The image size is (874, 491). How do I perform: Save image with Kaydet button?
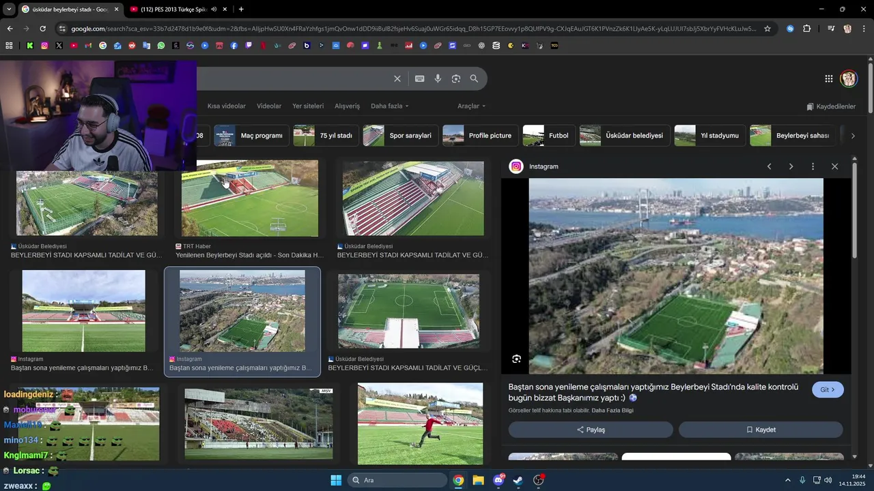(x=761, y=430)
